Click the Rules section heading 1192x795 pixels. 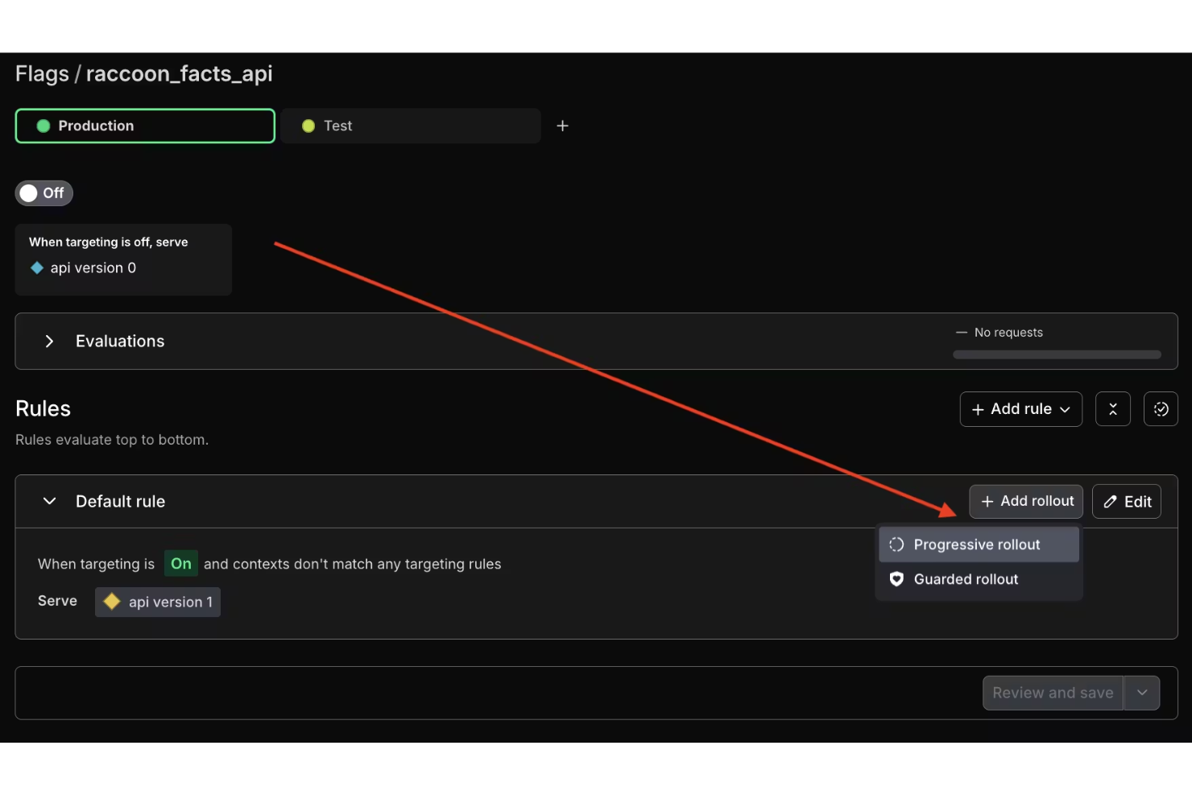(x=43, y=408)
